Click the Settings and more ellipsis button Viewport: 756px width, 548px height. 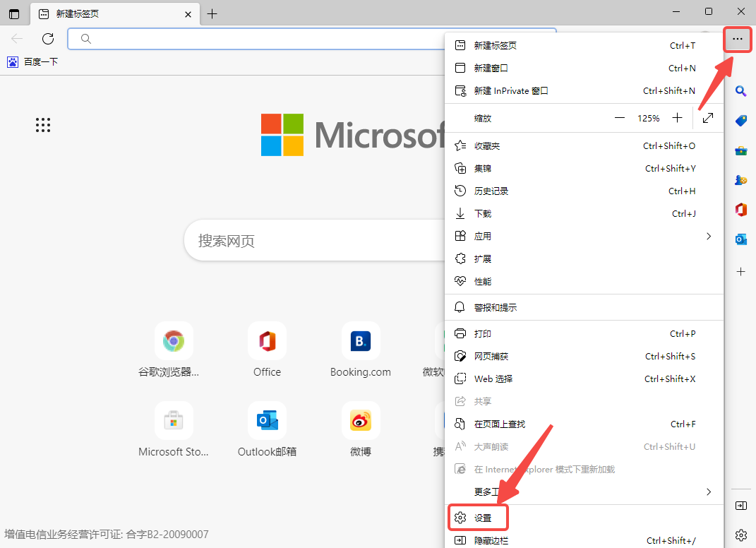(738, 40)
